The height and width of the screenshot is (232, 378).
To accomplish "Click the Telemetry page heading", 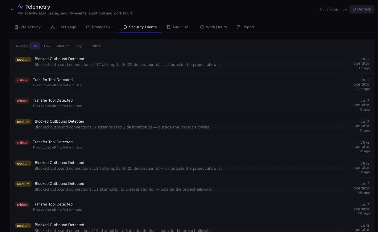I will click(38, 7).
